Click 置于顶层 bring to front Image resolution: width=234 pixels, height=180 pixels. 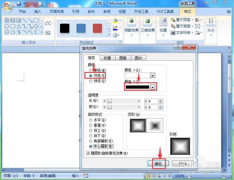coord(180,20)
